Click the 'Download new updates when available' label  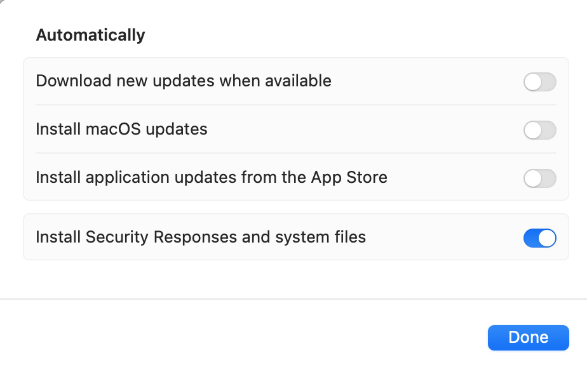[x=184, y=81]
